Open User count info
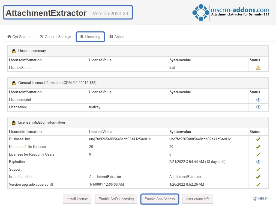Viewport: 276px width, 210px height. 197,199
